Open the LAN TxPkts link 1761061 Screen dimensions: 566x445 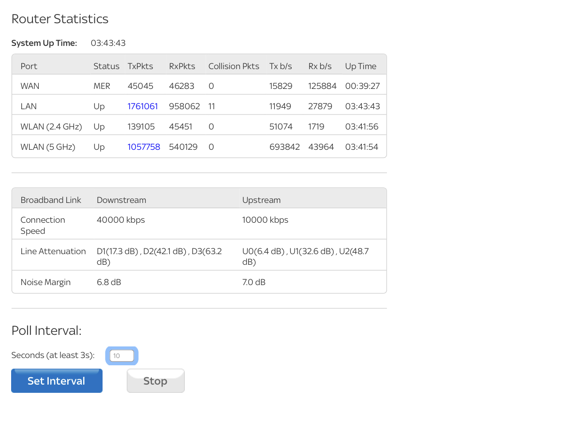tap(143, 106)
